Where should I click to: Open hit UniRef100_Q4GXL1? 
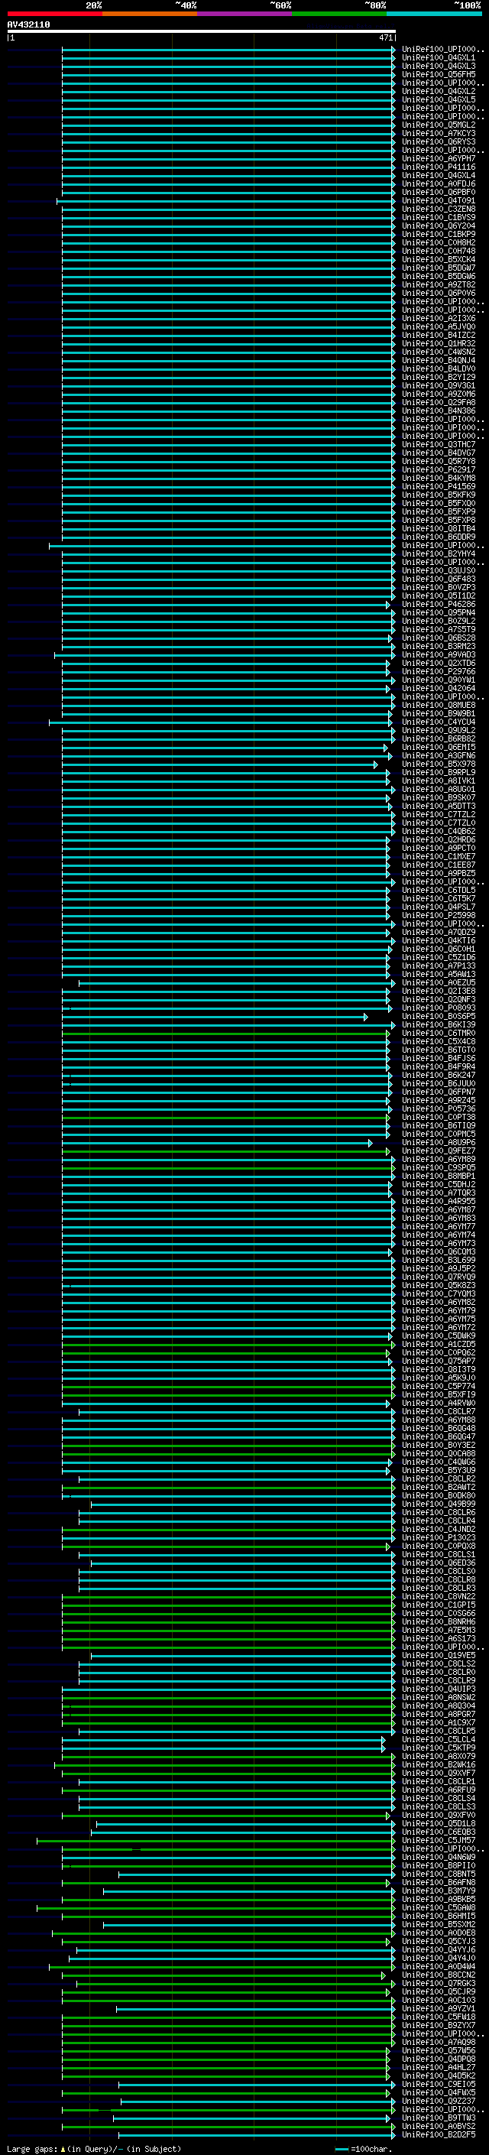click(x=439, y=58)
